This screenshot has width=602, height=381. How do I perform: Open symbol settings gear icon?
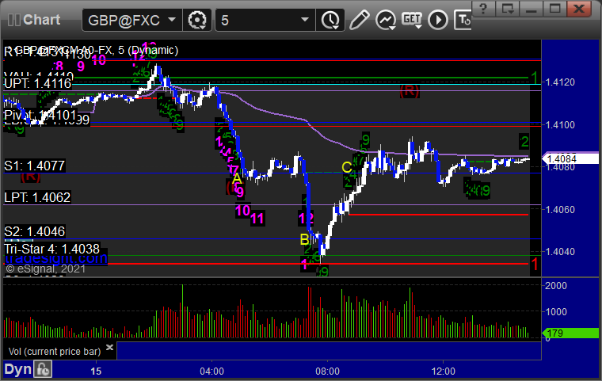coord(197,20)
